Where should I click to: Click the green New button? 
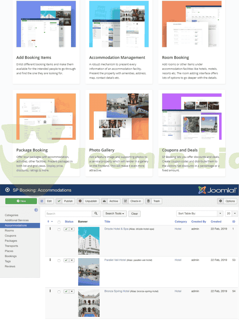click(21, 201)
